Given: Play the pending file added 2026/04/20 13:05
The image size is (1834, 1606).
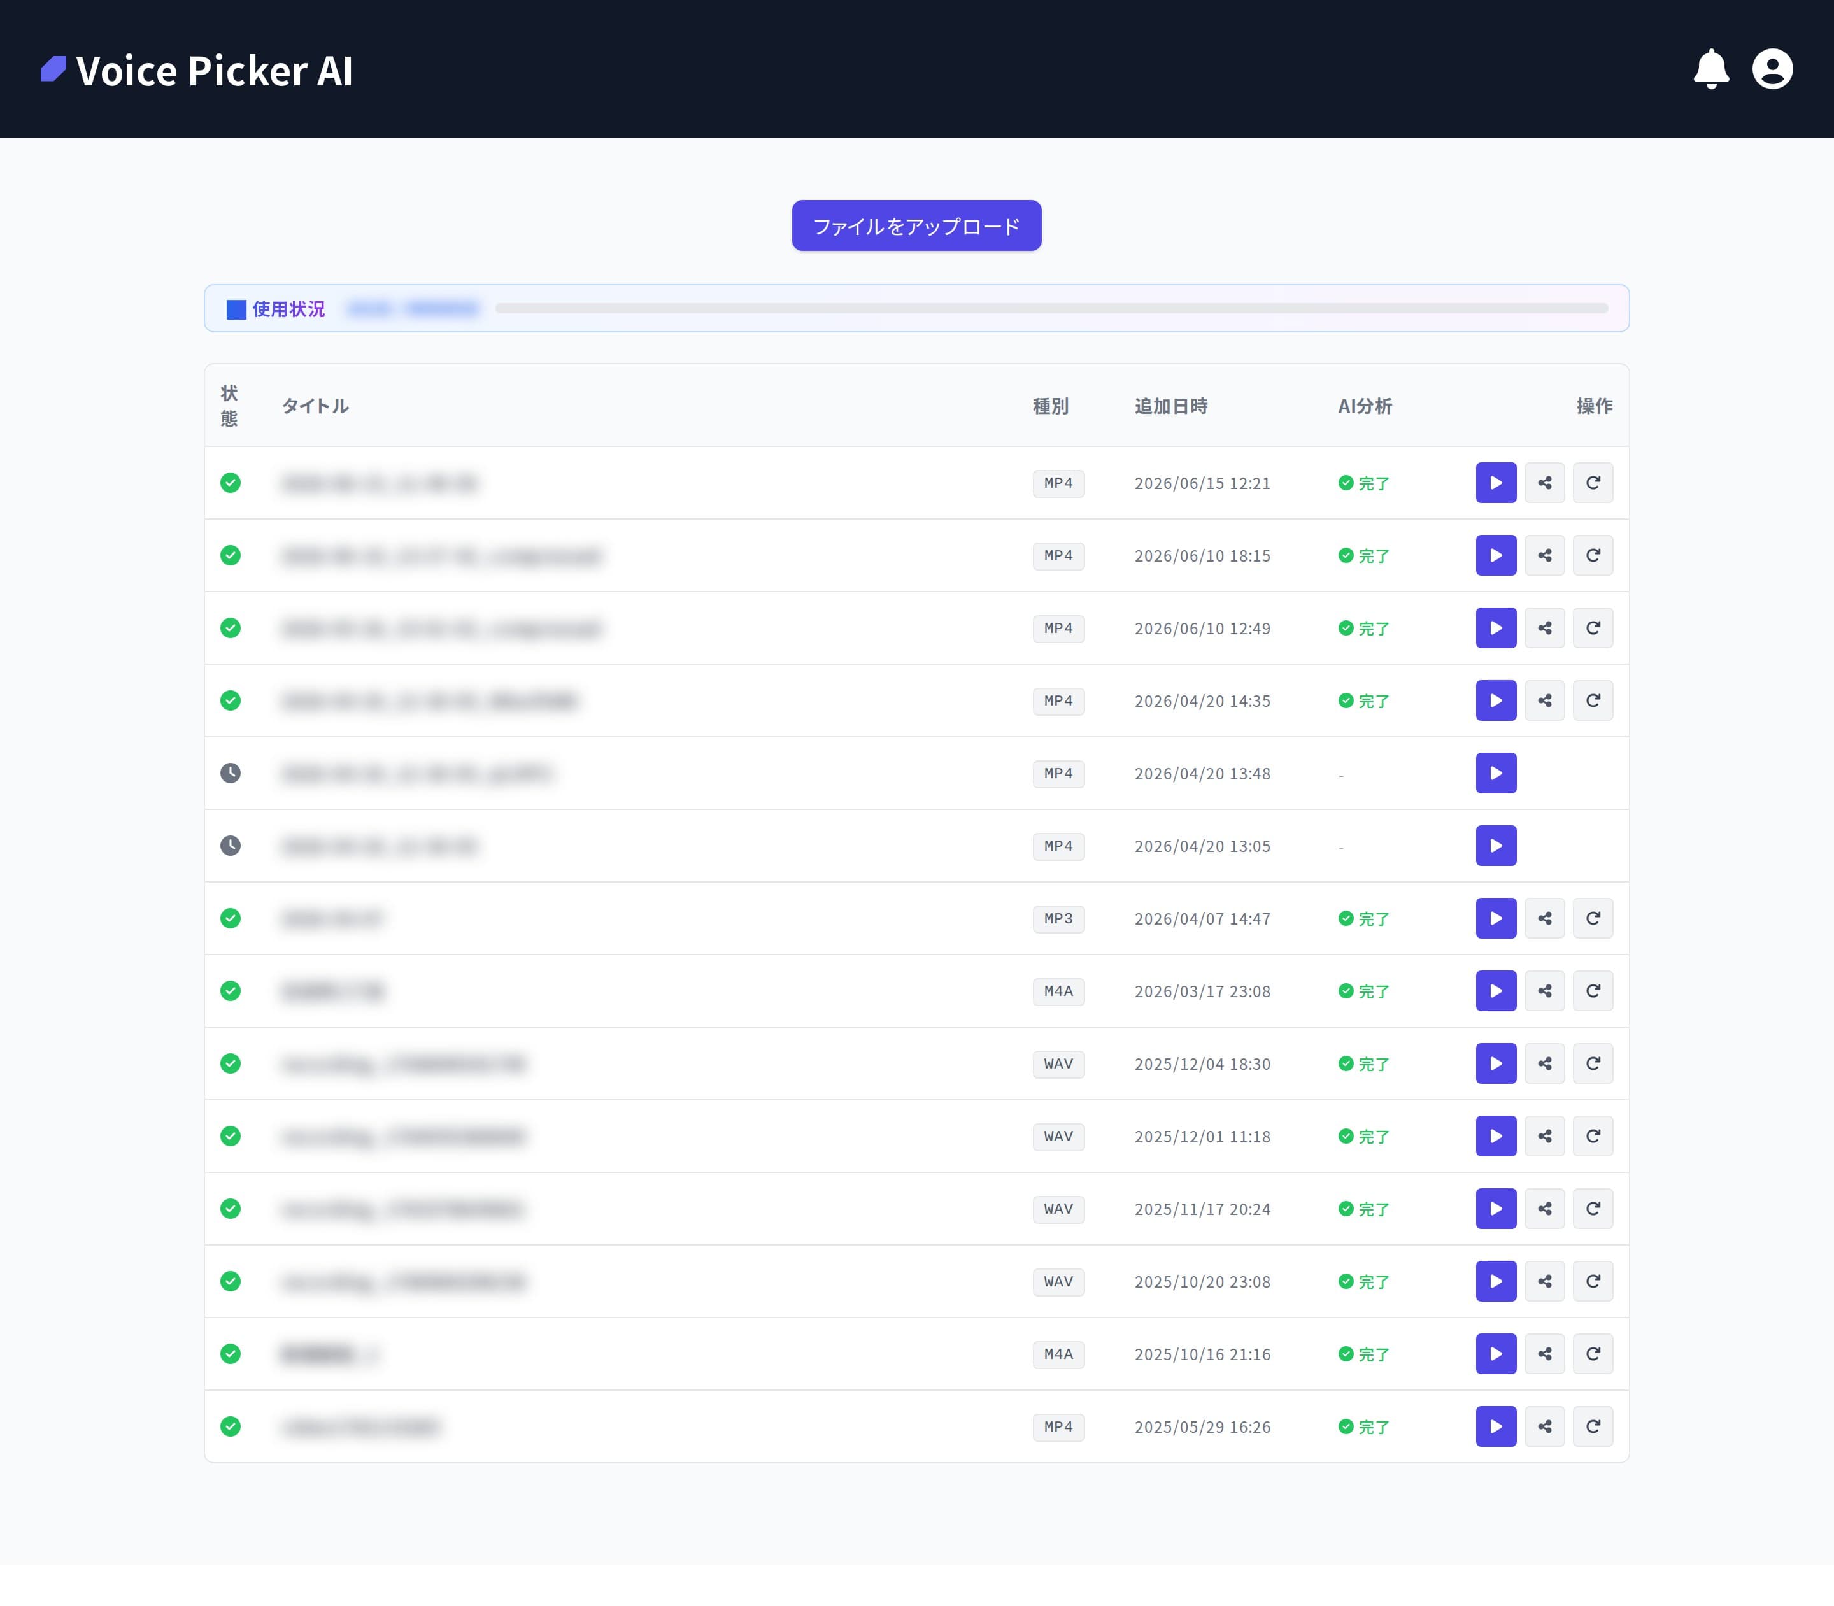Looking at the screenshot, I should pos(1496,846).
